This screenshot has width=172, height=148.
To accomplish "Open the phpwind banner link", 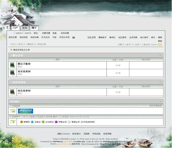I will point(25,111).
